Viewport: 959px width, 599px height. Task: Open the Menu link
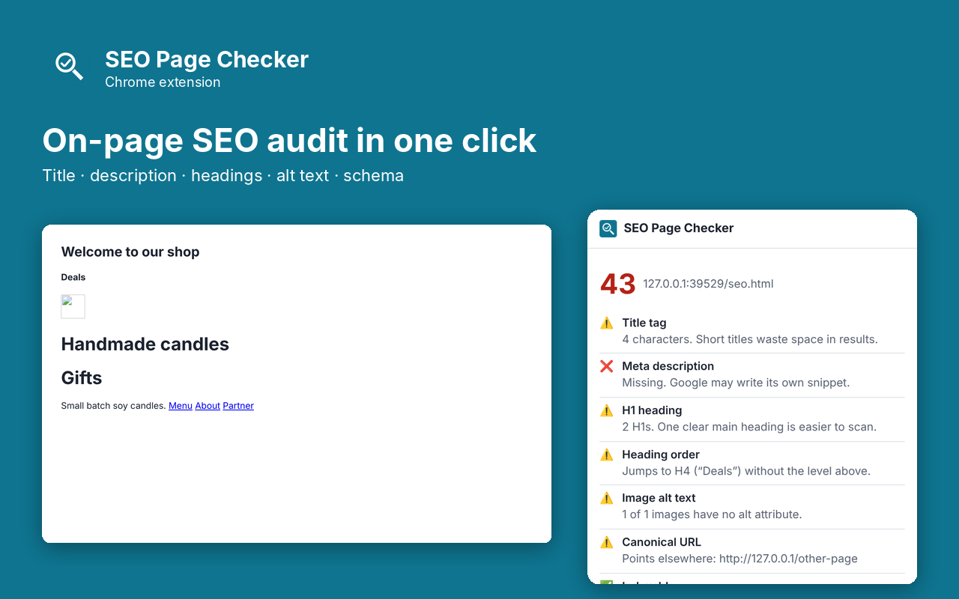(x=181, y=406)
